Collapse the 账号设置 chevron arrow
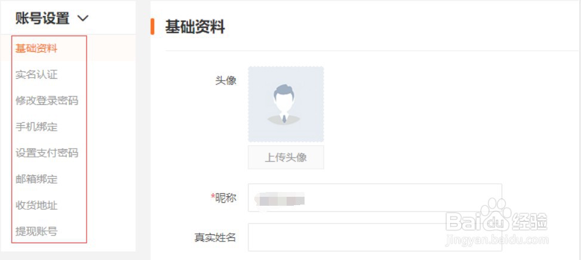Viewport: 581px width, 260px height. 84,18
